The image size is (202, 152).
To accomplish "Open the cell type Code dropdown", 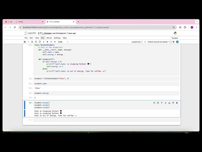I will click(x=63, y=42).
